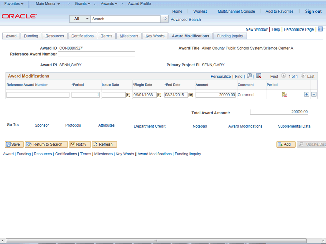The height and width of the screenshot is (244, 326).
Task: Expand the Favorites menu
Action: (x=14, y=4)
